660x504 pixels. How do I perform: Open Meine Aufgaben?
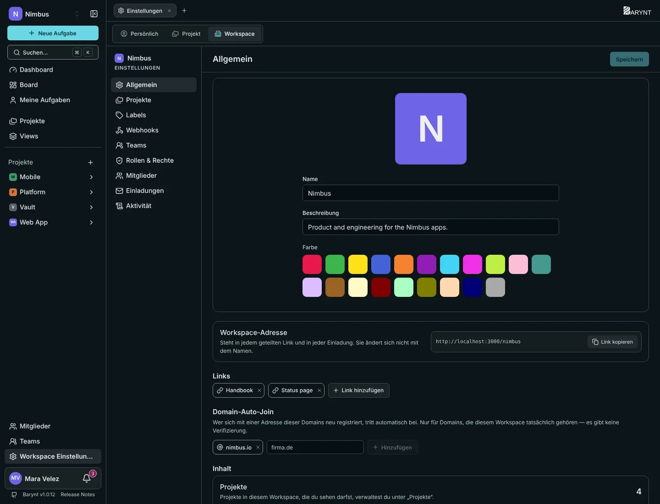pos(53,100)
